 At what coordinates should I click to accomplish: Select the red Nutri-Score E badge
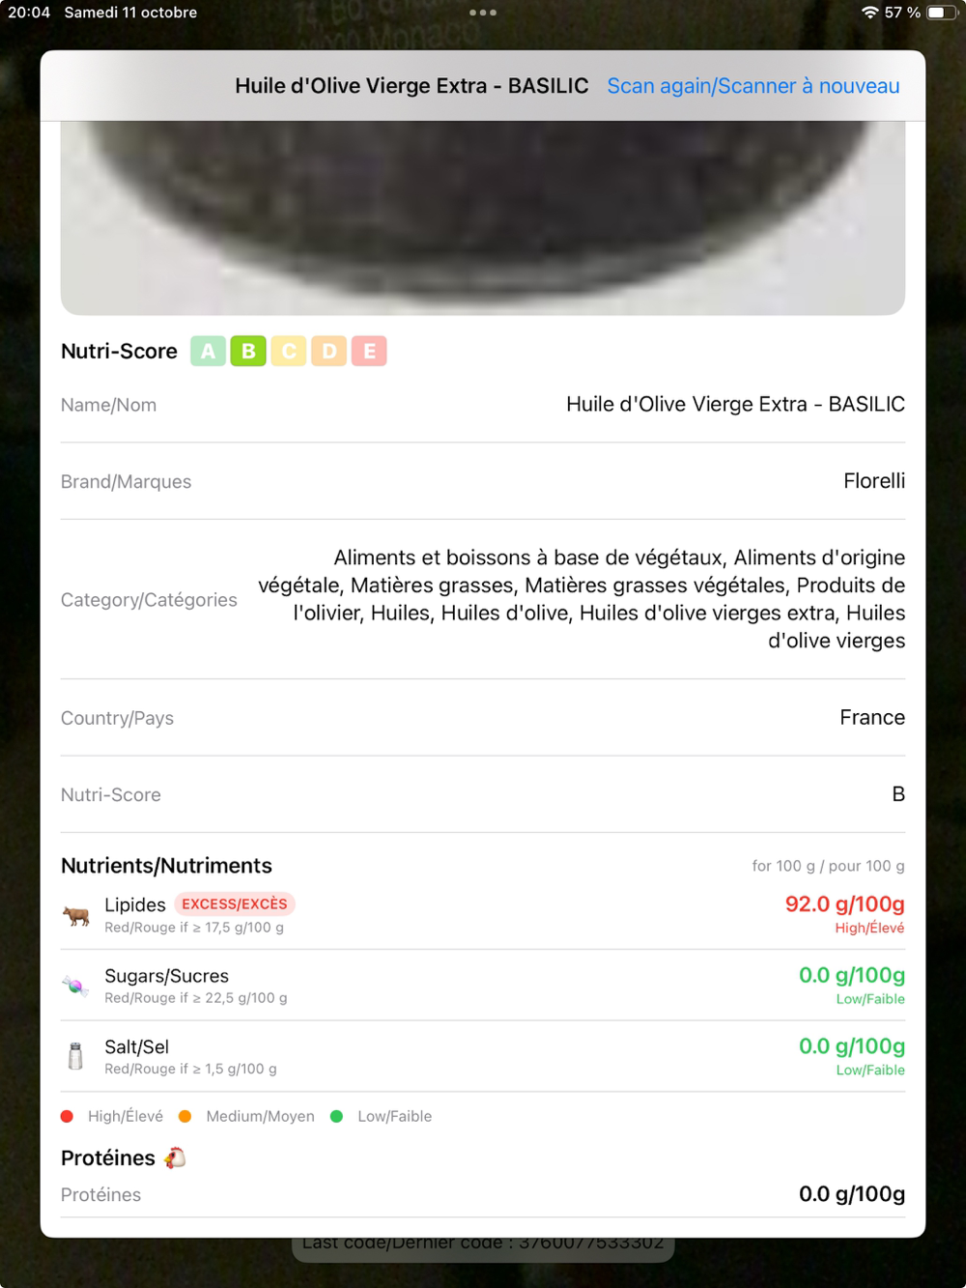(369, 351)
